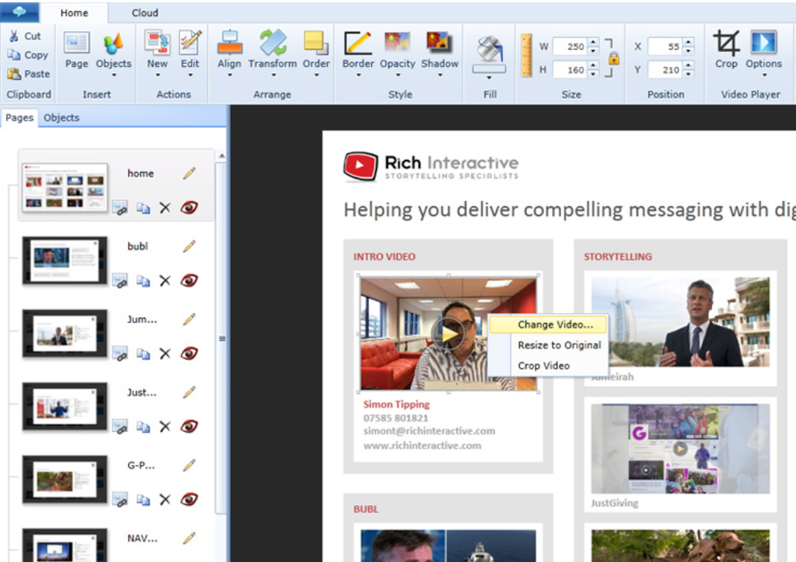
Task: Click the Fill paint bucket icon
Action: pyautogui.click(x=489, y=49)
